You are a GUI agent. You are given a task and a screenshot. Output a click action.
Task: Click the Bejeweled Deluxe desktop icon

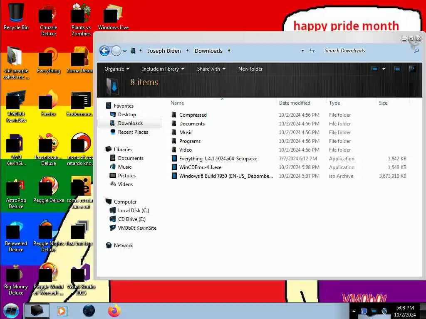(16, 236)
